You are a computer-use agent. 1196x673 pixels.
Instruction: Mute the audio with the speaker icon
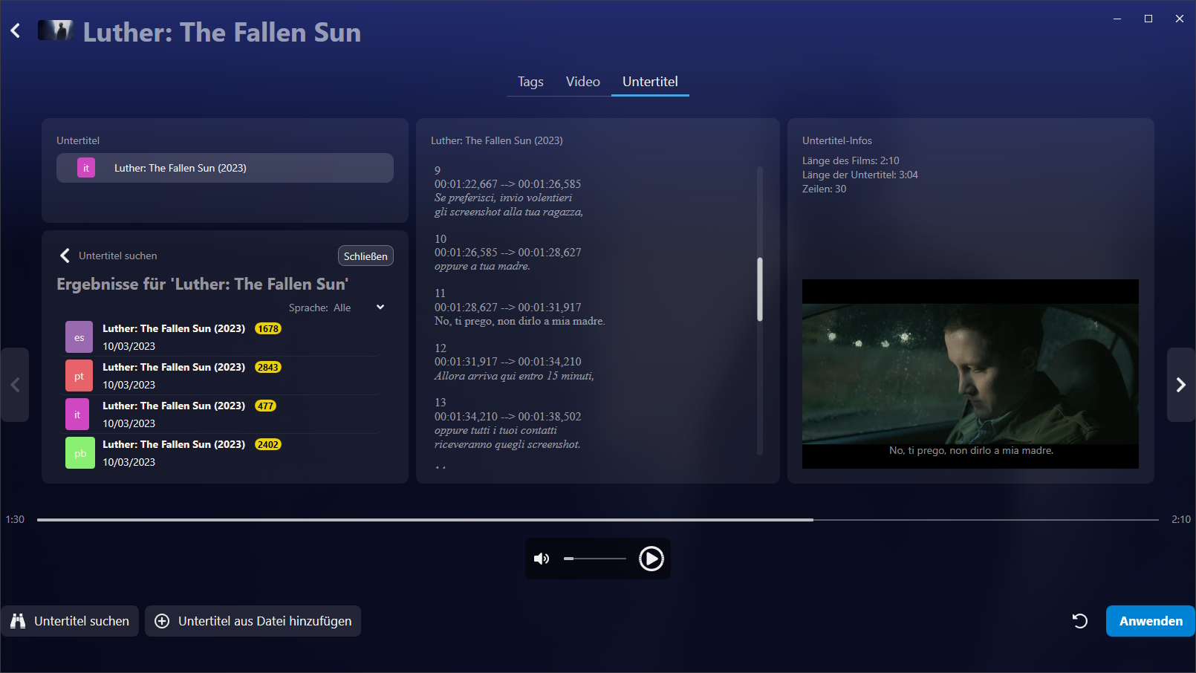pos(542,559)
